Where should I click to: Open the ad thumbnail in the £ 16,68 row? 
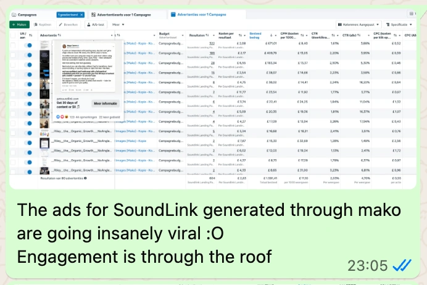[44, 133]
